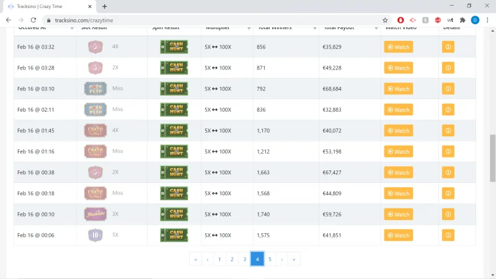Viewport: 496px width, 279px height.
Task: Open details icon for Feb 16 @ 00:06 row
Action: 448,235
